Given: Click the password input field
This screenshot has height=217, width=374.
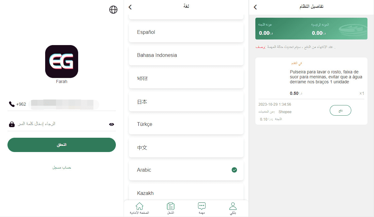Looking at the screenshot, I should click(59, 124).
